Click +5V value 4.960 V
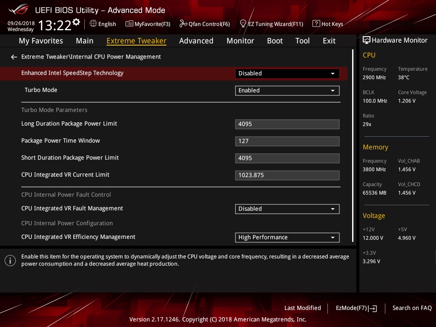This screenshot has width=436, height=327. coord(407,238)
